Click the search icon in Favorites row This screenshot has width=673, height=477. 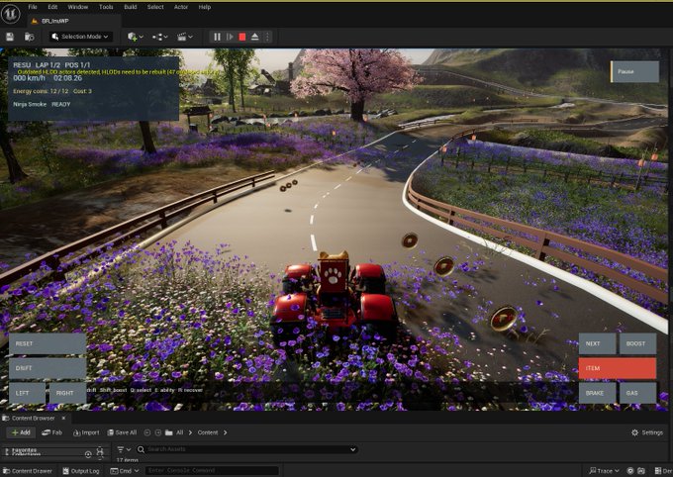(100, 451)
